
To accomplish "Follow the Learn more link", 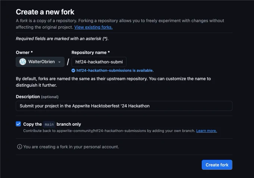I will click(207, 131).
